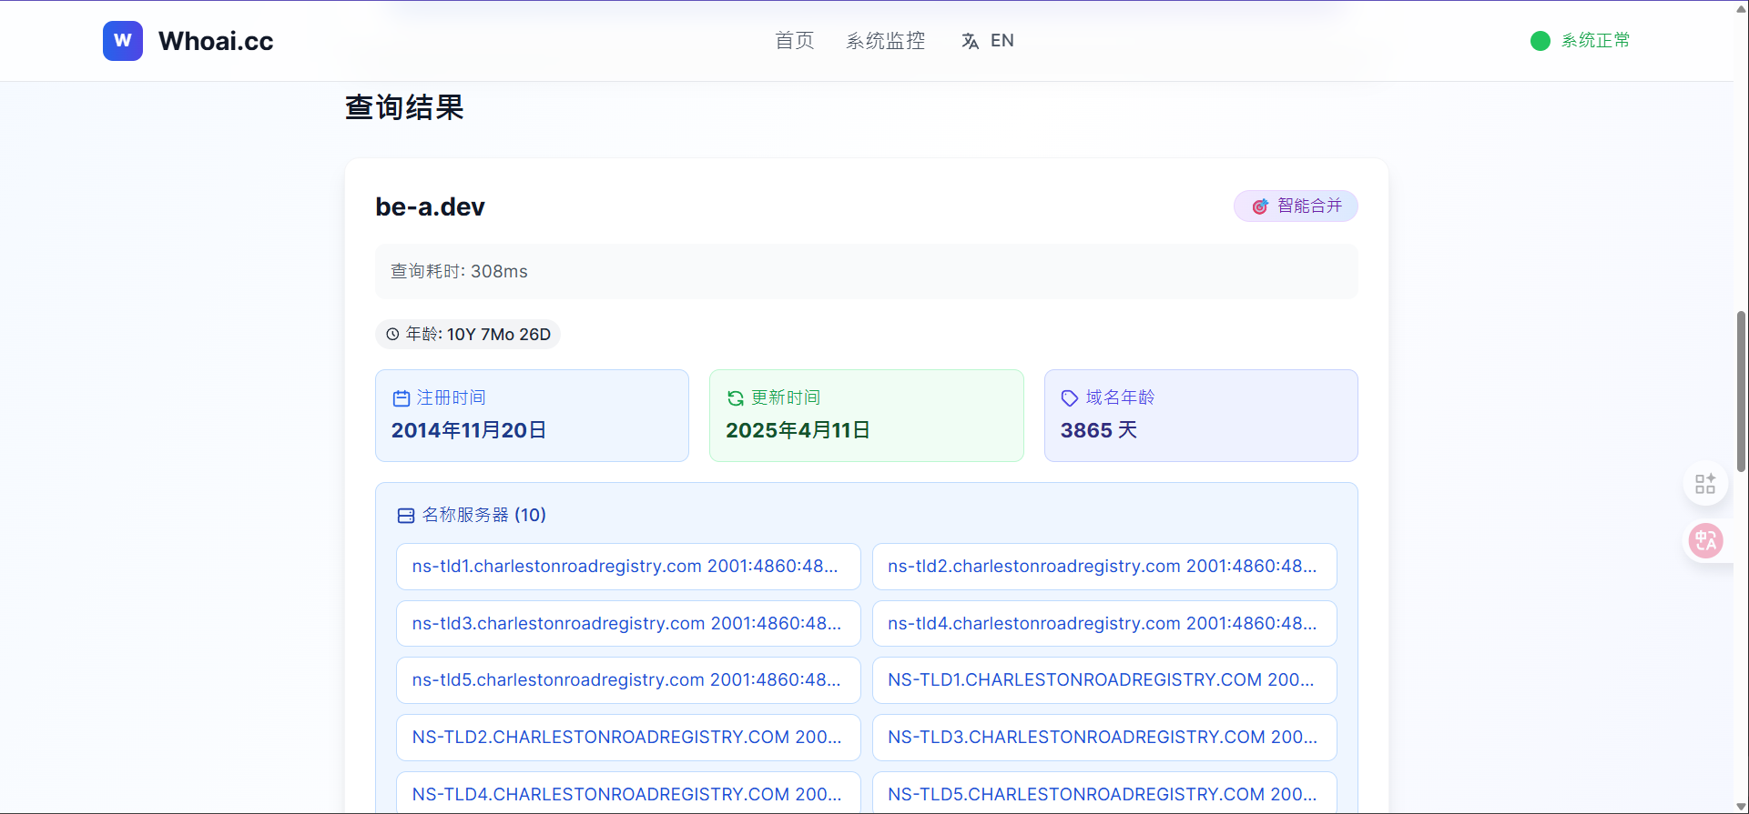Click the floating grid-plus apps icon
The height and width of the screenshot is (814, 1749).
(1705, 484)
